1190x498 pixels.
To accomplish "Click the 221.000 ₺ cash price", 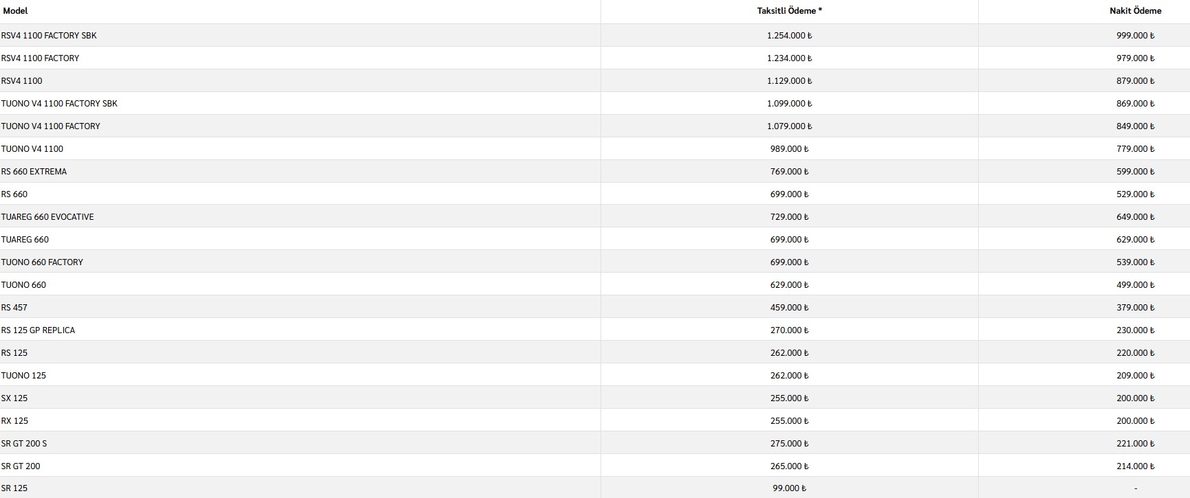I will pyautogui.click(x=1136, y=444).
